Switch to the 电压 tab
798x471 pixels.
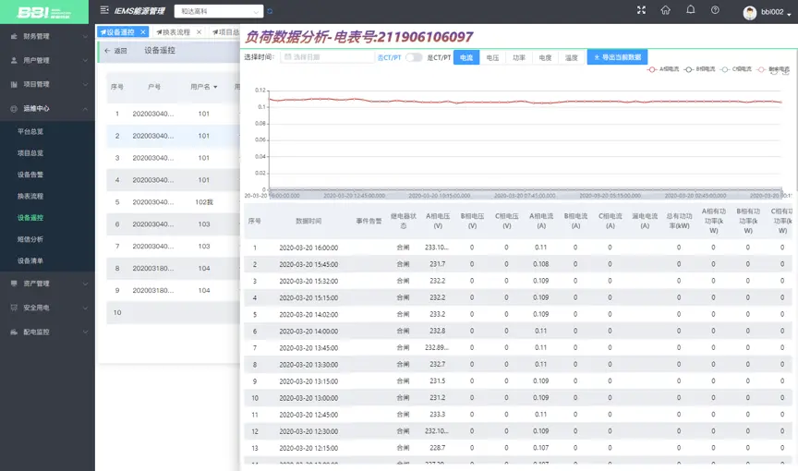[x=492, y=57]
